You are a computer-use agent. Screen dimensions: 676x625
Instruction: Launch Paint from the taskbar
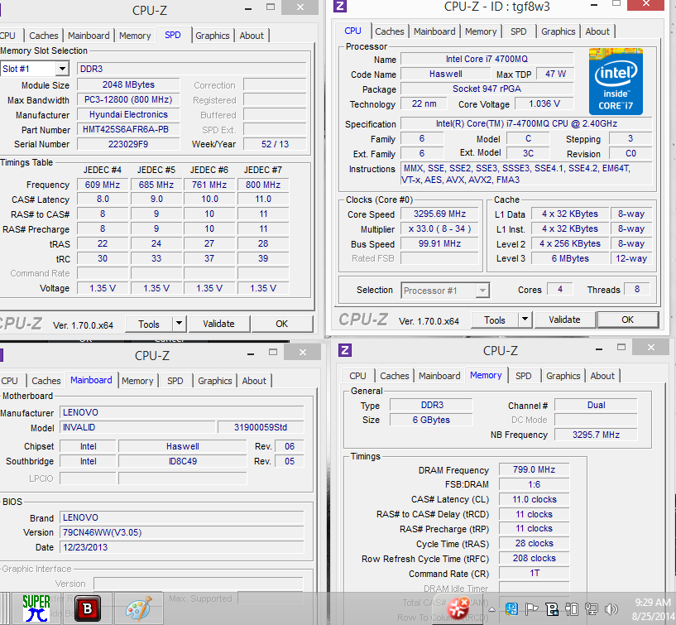[x=139, y=608]
